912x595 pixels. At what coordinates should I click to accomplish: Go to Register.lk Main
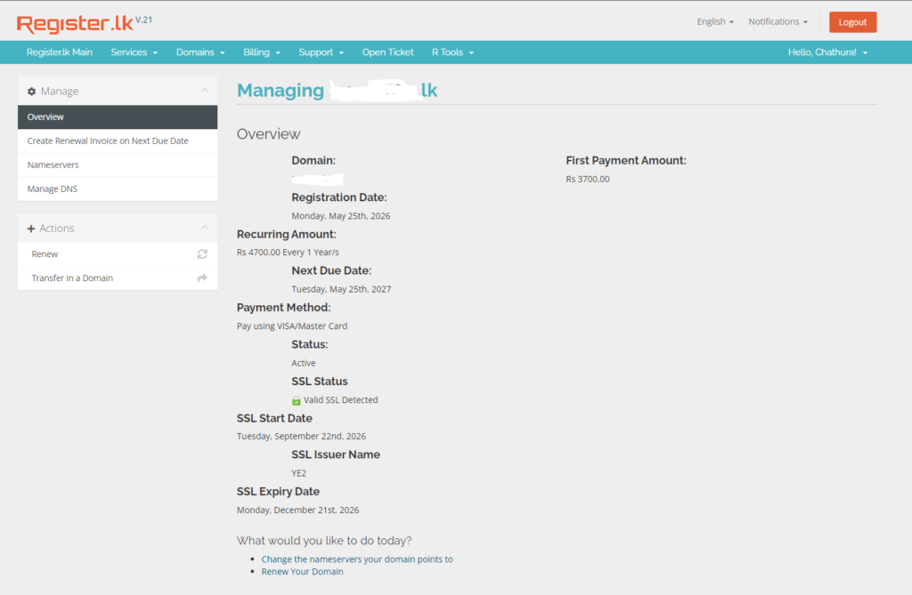point(60,52)
